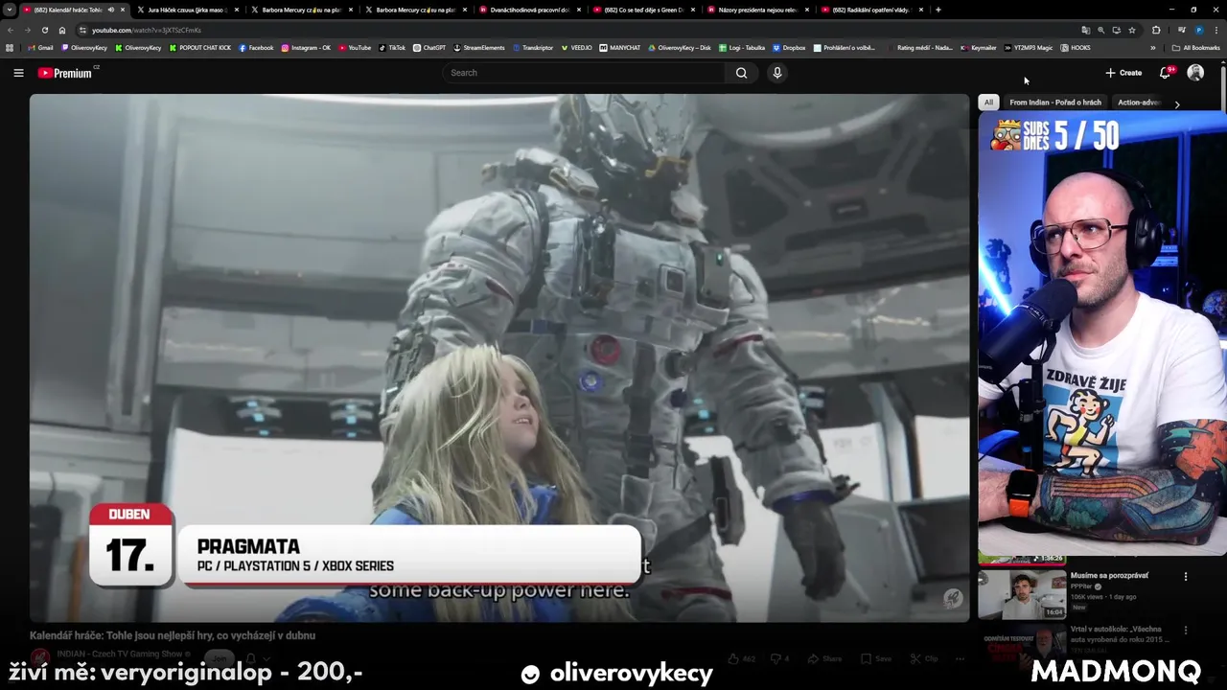This screenshot has width=1227, height=690.
Task: Go back in browser history
Action: click(11, 30)
